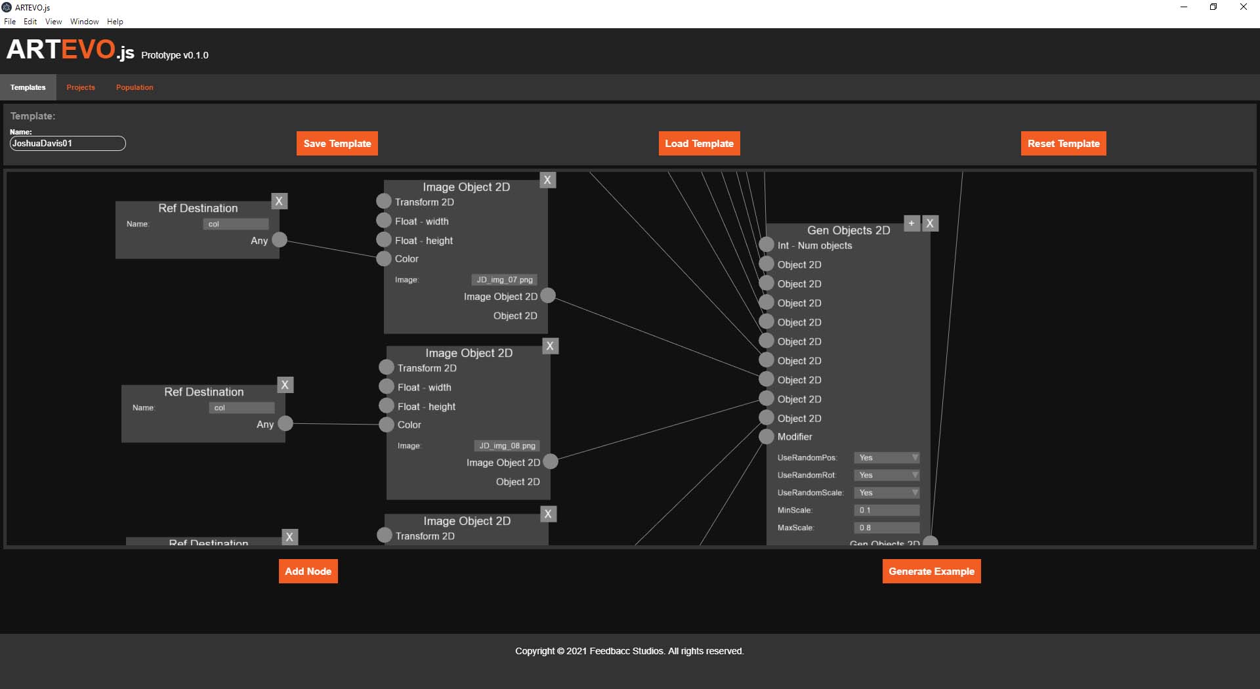Close the Gen Objects 2D node
1260x689 pixels.
pyautogui.click(x=930, y=224)
